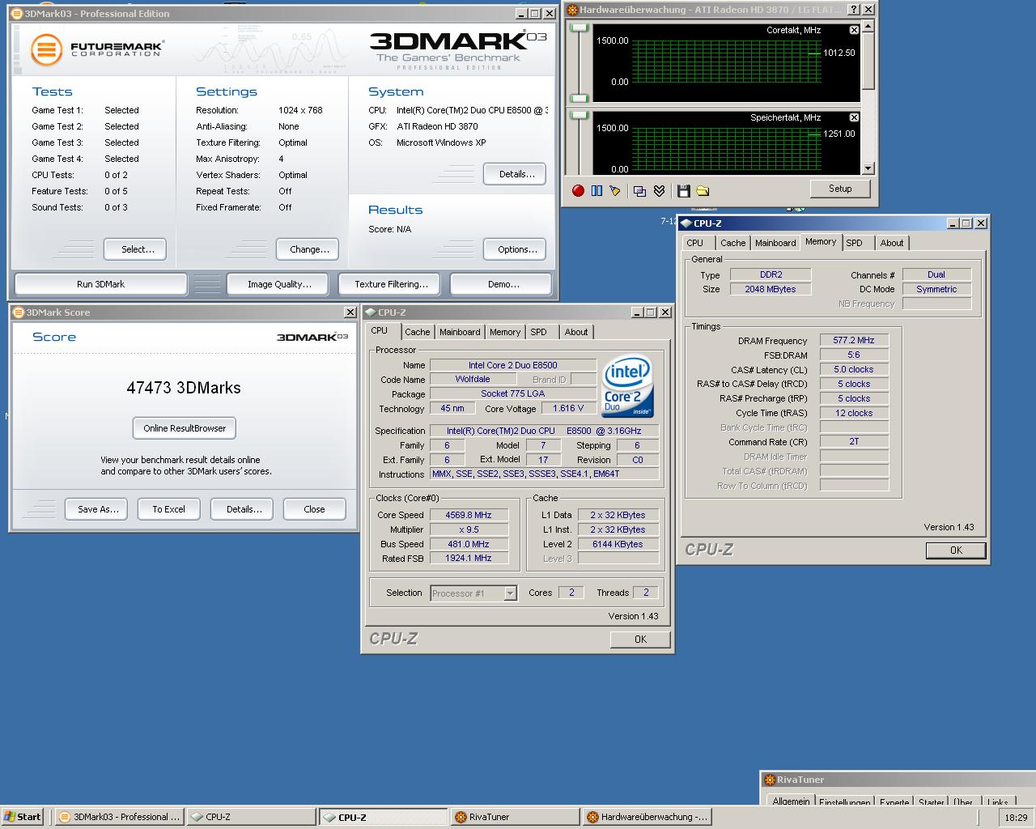The image size is (1036, 829).
Task: Switch to CPU tab in the CPU-Z memory window
Action: pos(695,243)
